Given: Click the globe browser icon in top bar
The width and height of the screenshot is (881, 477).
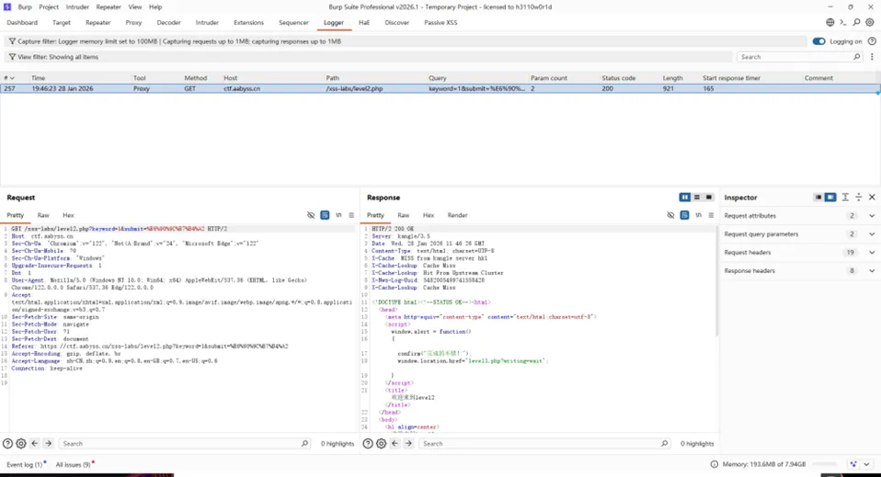Looking at the screenshot, I should pos(830,22).
